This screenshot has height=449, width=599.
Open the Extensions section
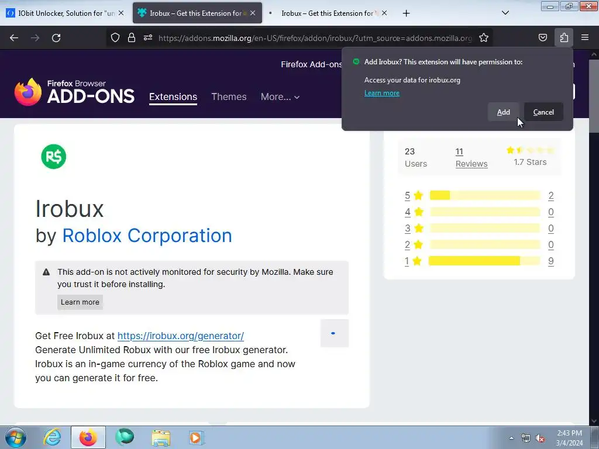[173, 96]
